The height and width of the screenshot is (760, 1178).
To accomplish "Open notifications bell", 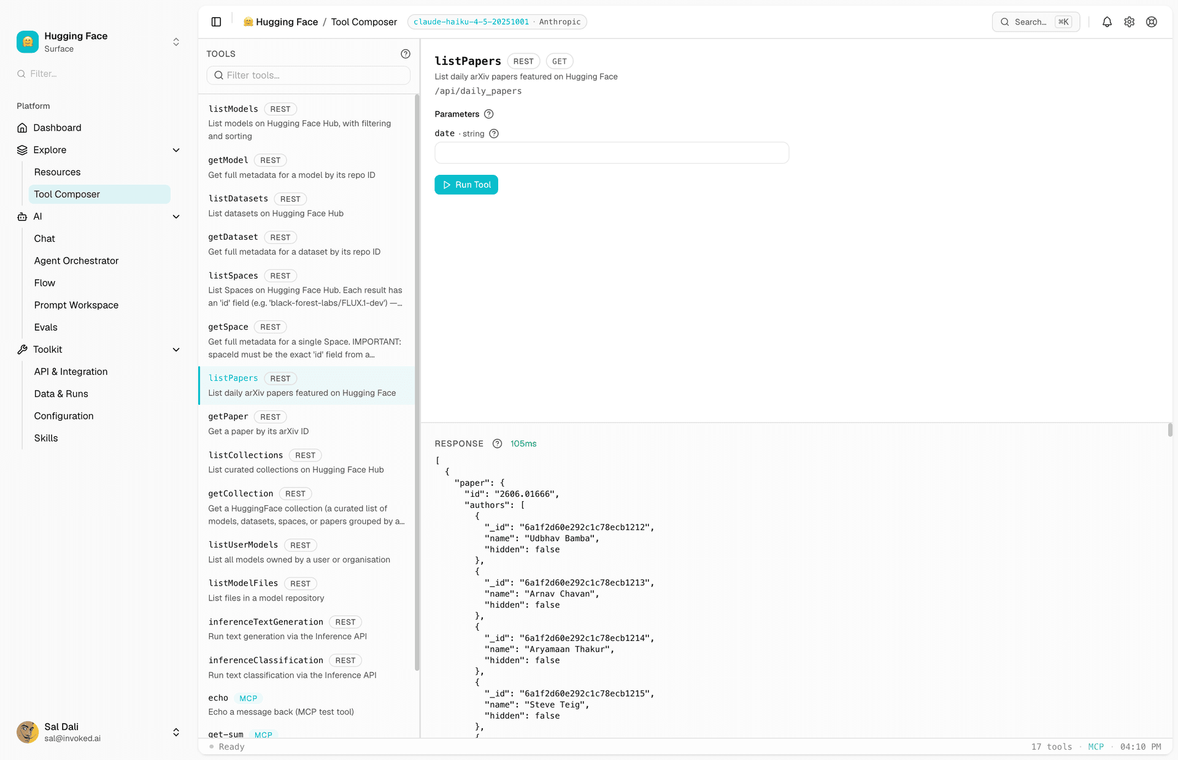I will (x=1107, y=22).
